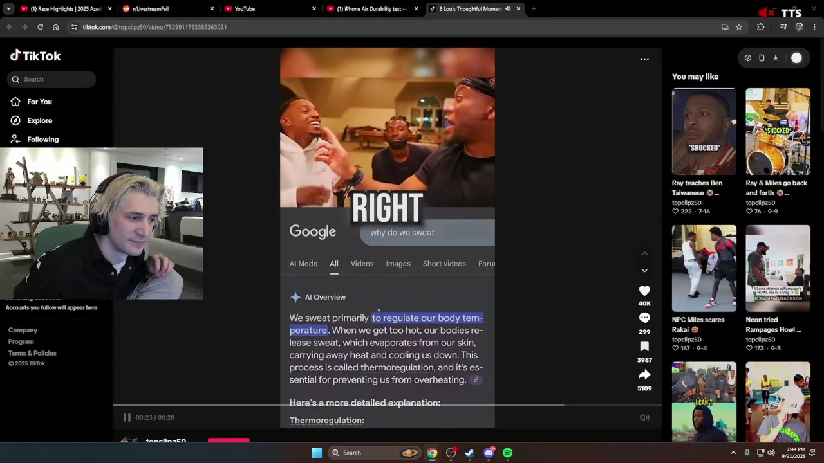Click the get coins icon top right
The height and width of the screenshot is (463, 824).
coord(747,58)
